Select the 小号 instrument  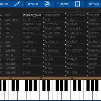pos(26,46)
